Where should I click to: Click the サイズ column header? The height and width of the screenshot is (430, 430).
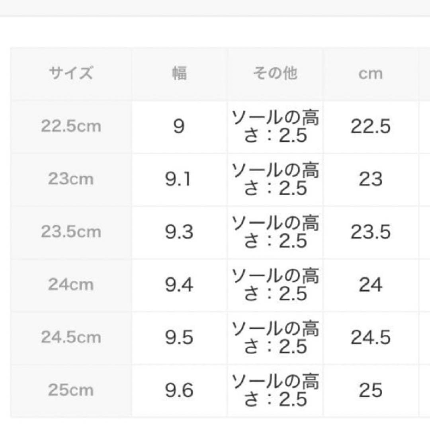click(71, 74)
